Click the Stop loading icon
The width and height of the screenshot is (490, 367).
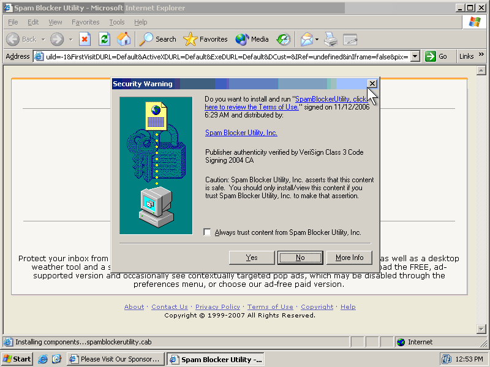point(85,39)
